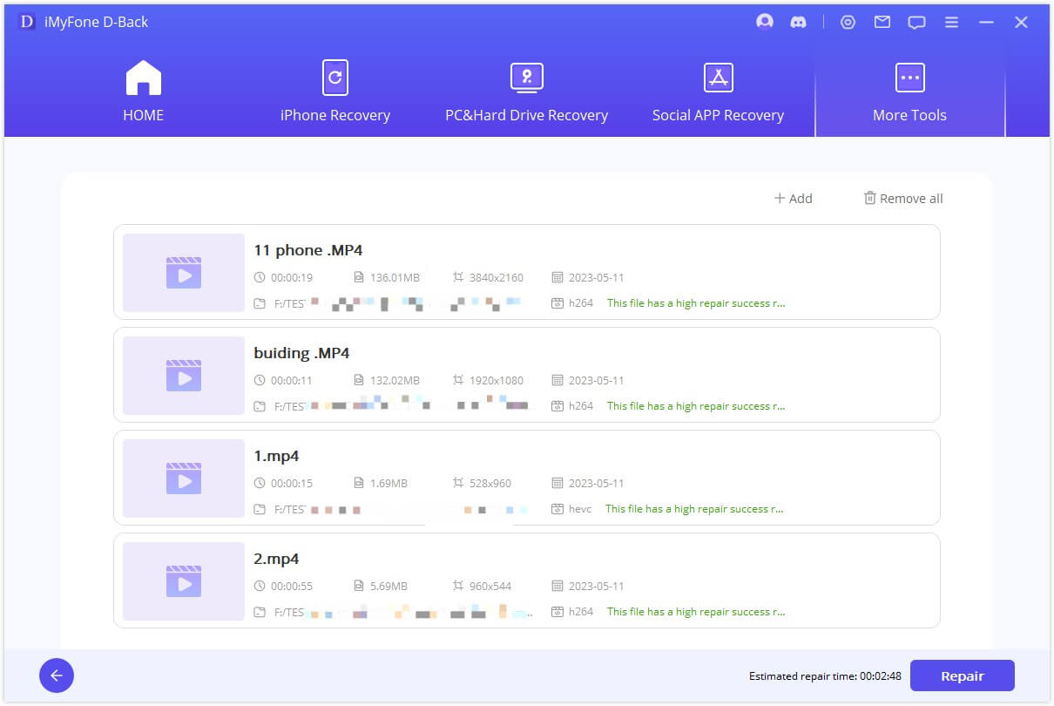The image size is (1054, 706).
Task: Click the file name 2.mp4
Action: point(276,559)
